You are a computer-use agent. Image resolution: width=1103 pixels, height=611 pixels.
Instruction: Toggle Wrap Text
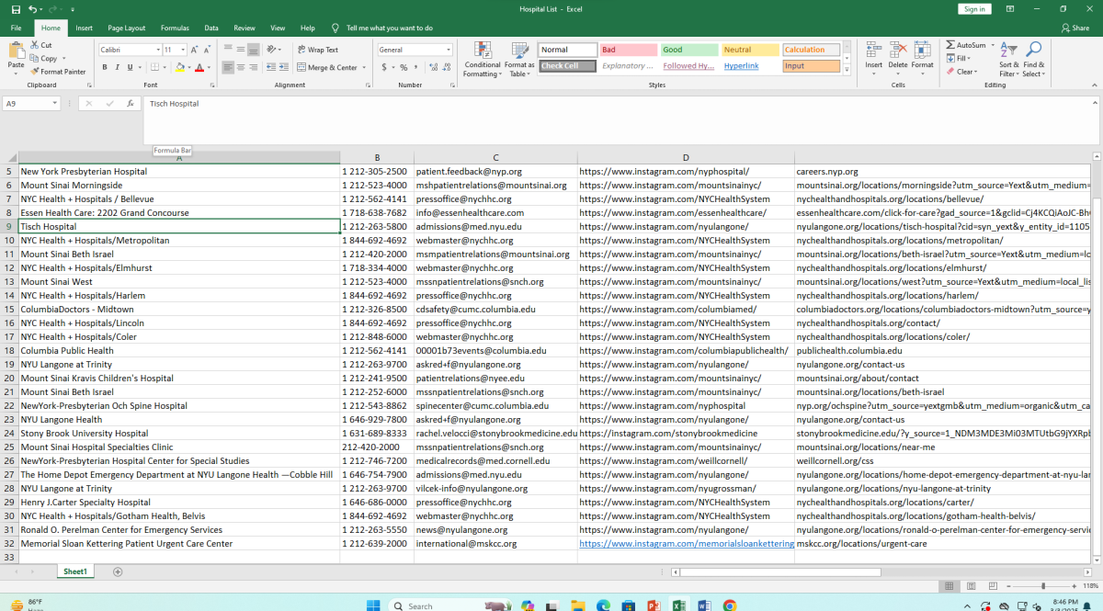[x=318, y=50]
